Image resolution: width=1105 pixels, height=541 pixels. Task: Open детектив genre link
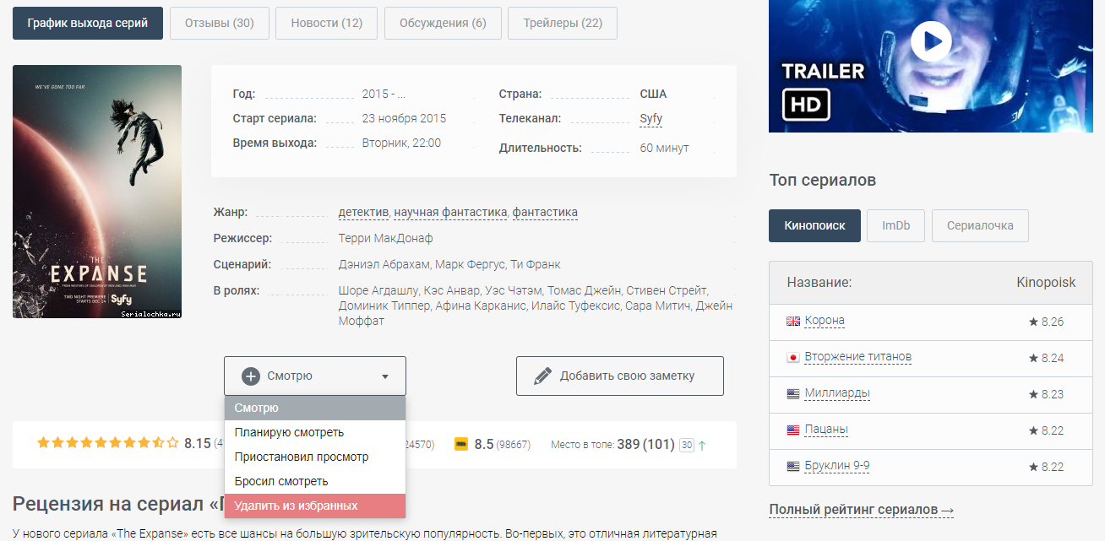363,212
